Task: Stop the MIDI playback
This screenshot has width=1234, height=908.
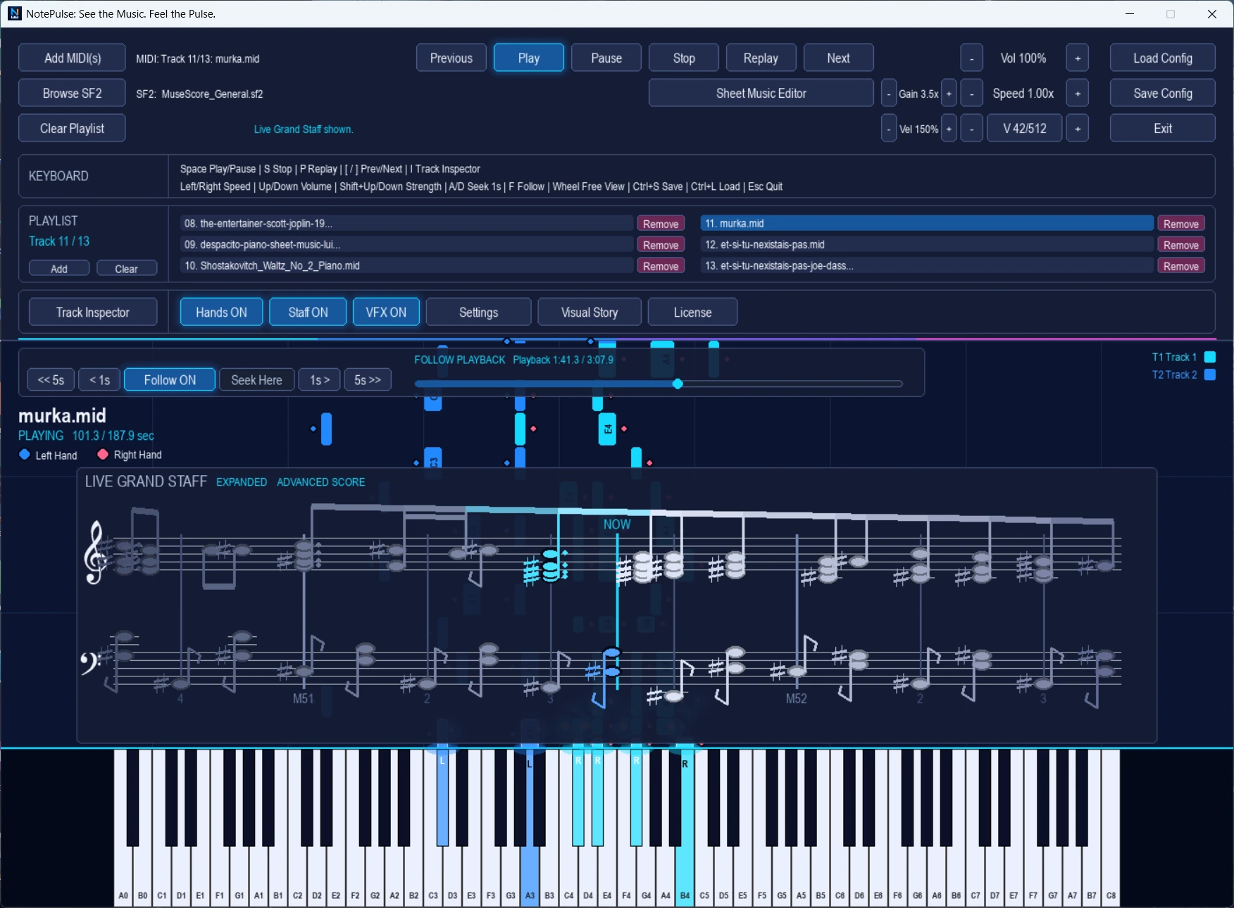Action: point(684,58)
